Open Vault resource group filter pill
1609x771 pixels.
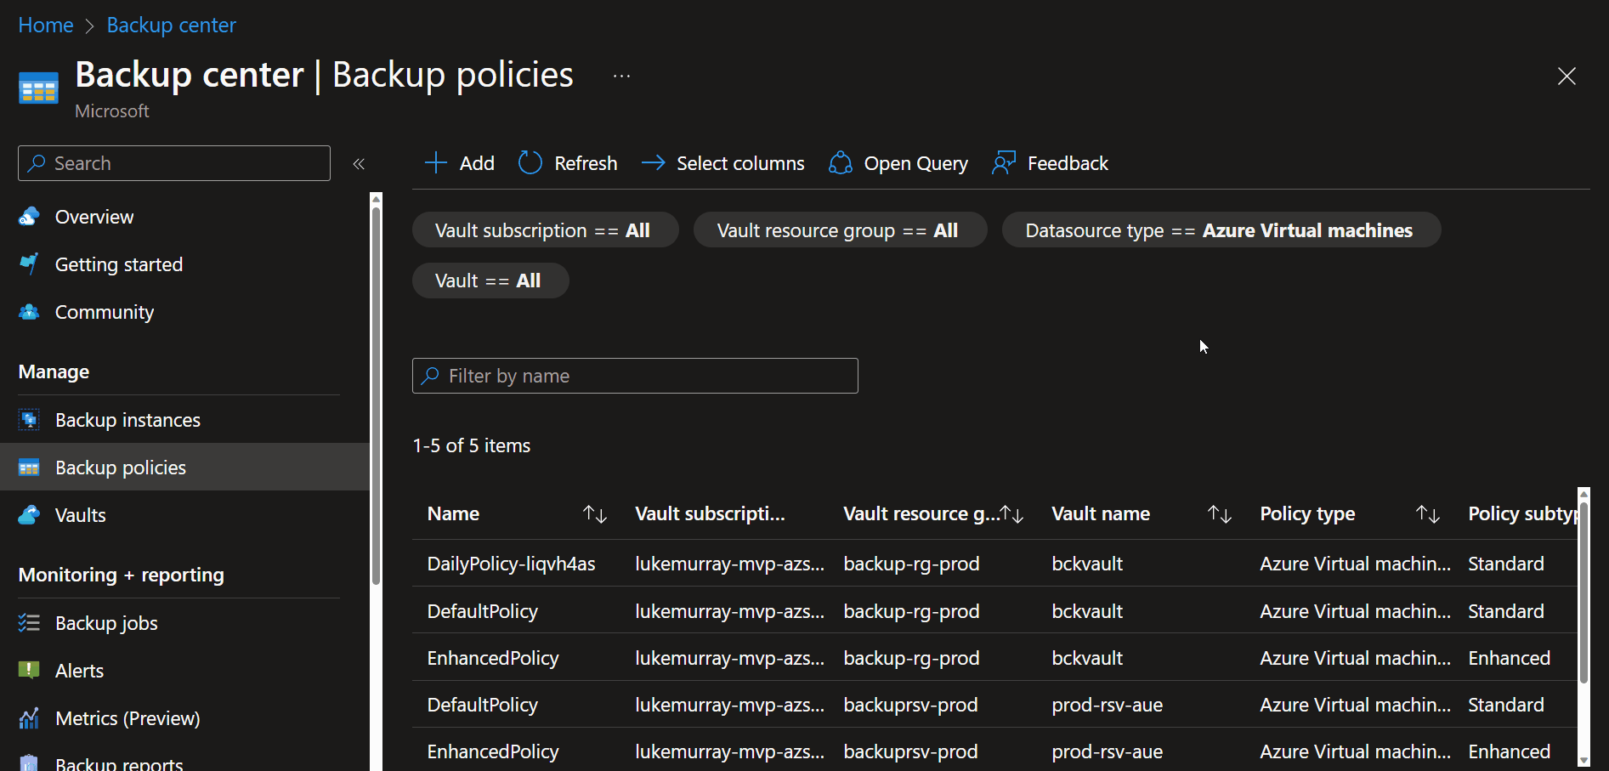840,230
